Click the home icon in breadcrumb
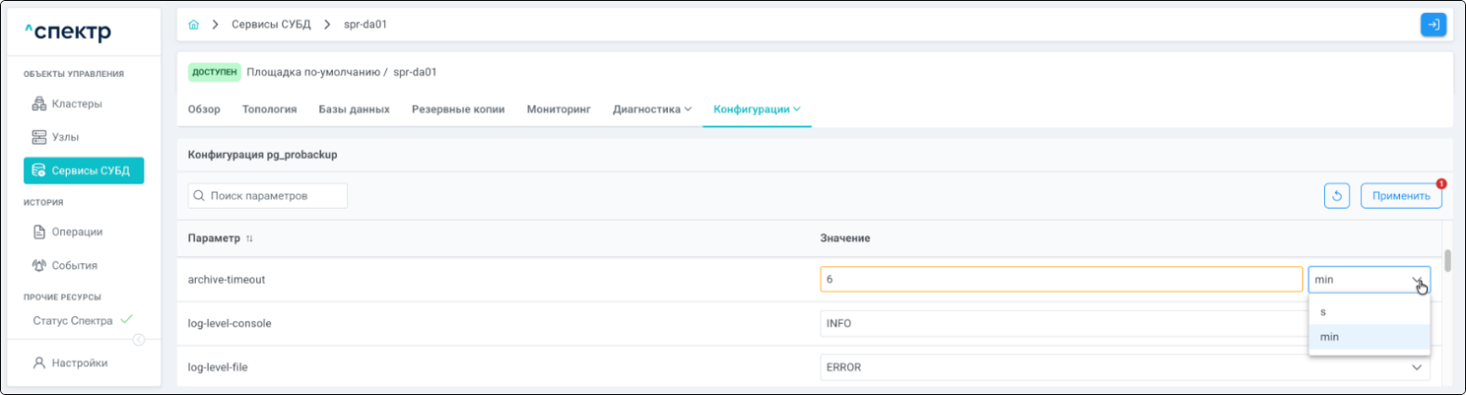Image resolution: width=1466 pixels, height=395 pixels. click(193, 25)
